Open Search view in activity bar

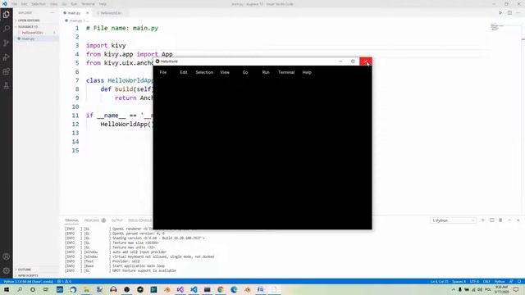coord(6,29)
